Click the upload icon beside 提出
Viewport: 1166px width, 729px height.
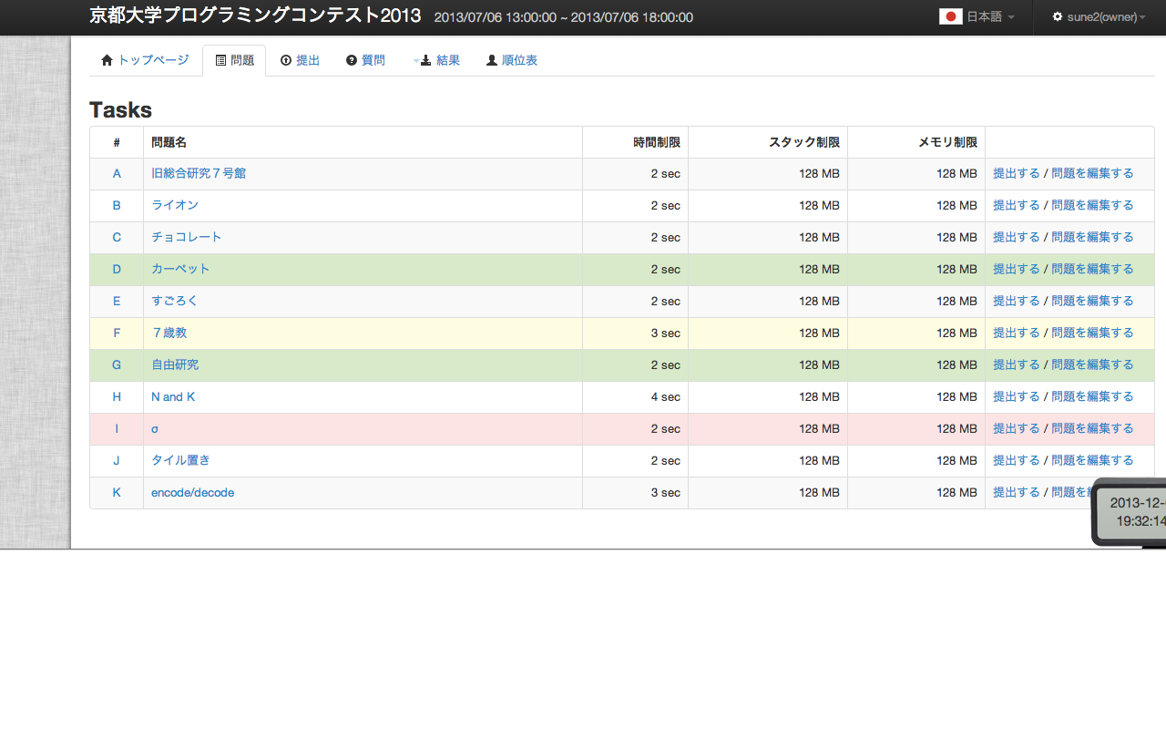coord(286,60)
